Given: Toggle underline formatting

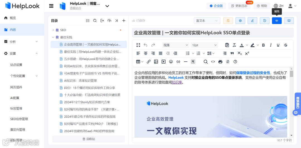Looking at the screenshot, I should [278, 45].
